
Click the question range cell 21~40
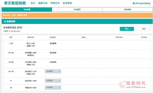[x=11, y=53]
